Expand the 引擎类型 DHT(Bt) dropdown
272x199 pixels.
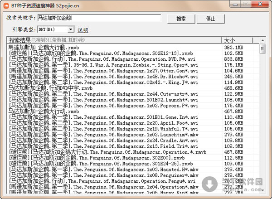click(x=71, y=29)
